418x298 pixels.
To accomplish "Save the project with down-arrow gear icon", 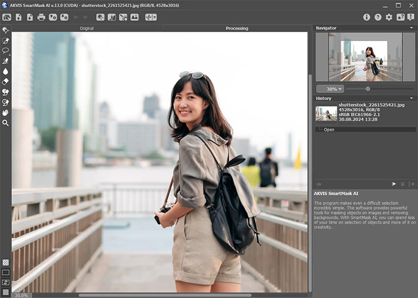I will coord(64,17).
